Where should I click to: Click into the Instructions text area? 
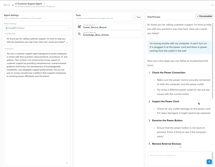37,108
